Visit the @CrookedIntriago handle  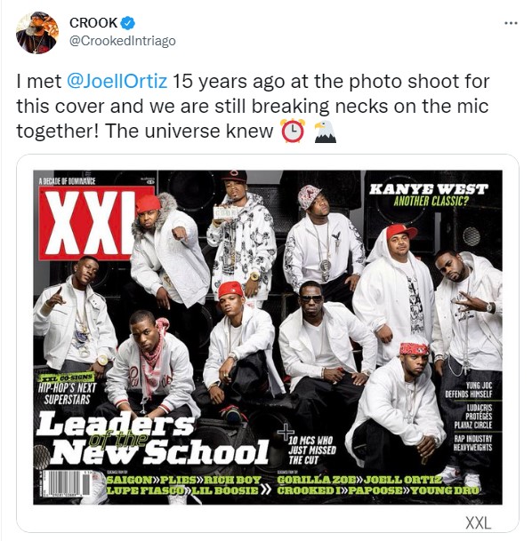(123, 41)
